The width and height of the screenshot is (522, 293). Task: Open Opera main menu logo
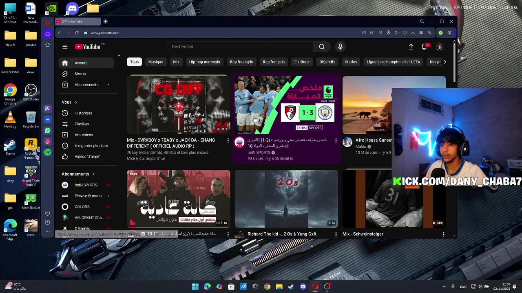click(x=48, y=23)
